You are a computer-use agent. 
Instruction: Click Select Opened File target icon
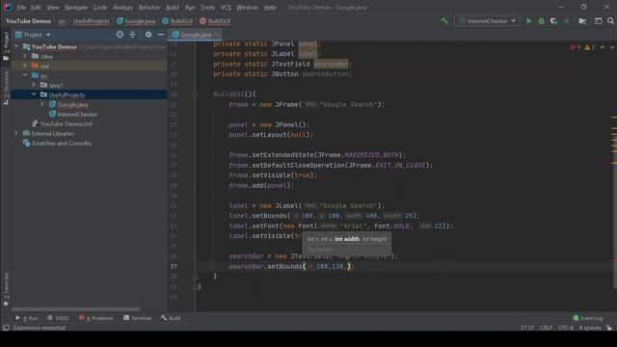click(x=120, y=35)
